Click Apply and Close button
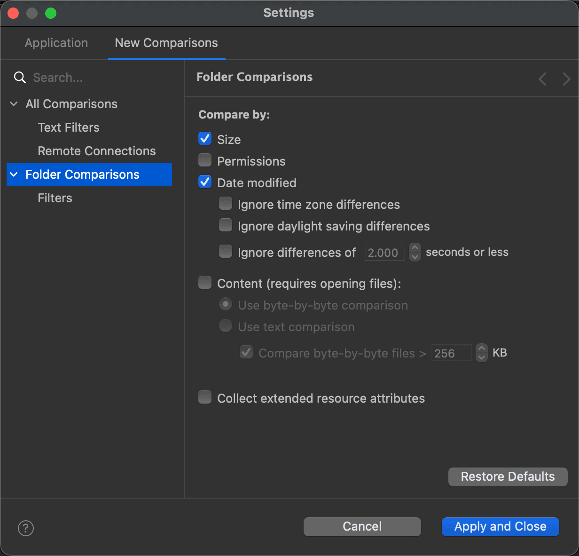 (501, 527)
